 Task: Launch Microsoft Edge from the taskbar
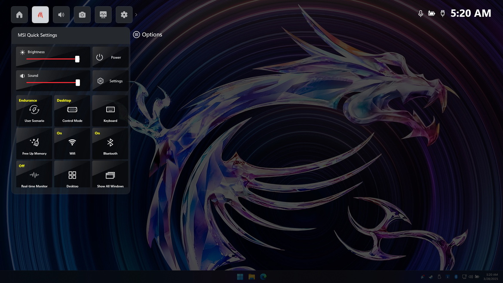264,277
